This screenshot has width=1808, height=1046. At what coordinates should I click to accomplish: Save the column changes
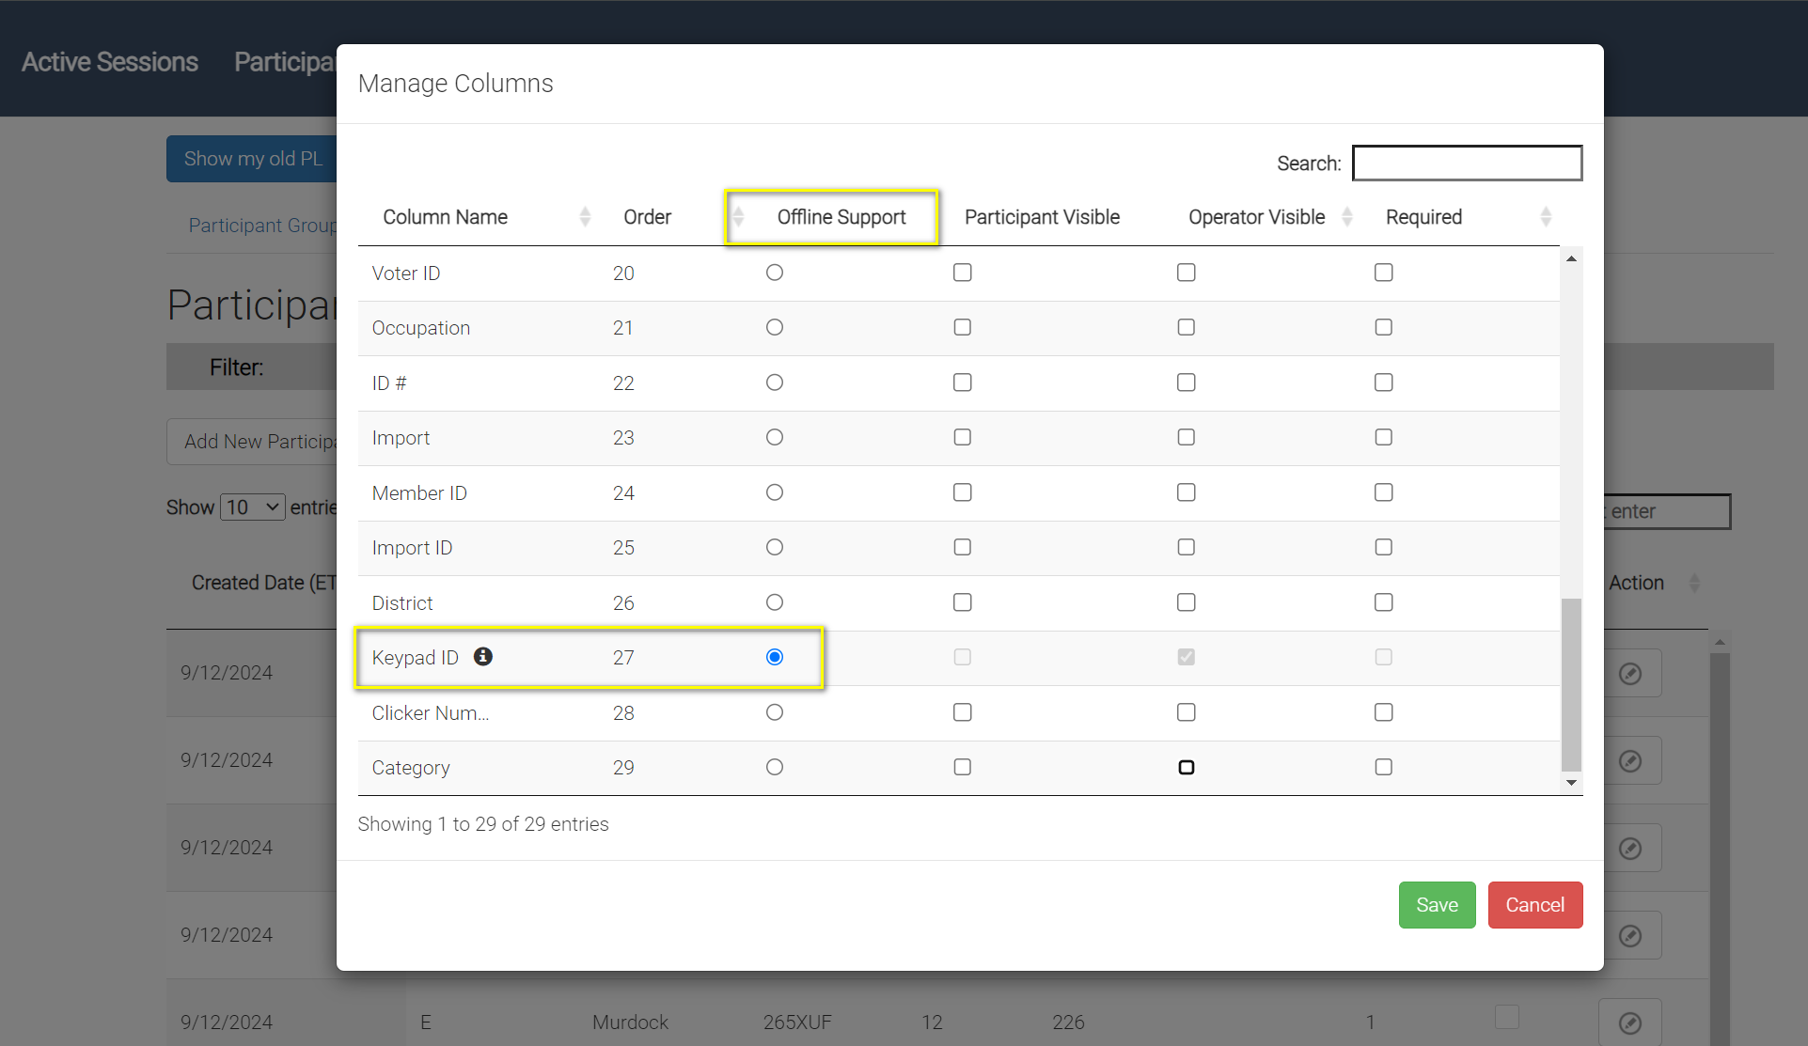1436,904
